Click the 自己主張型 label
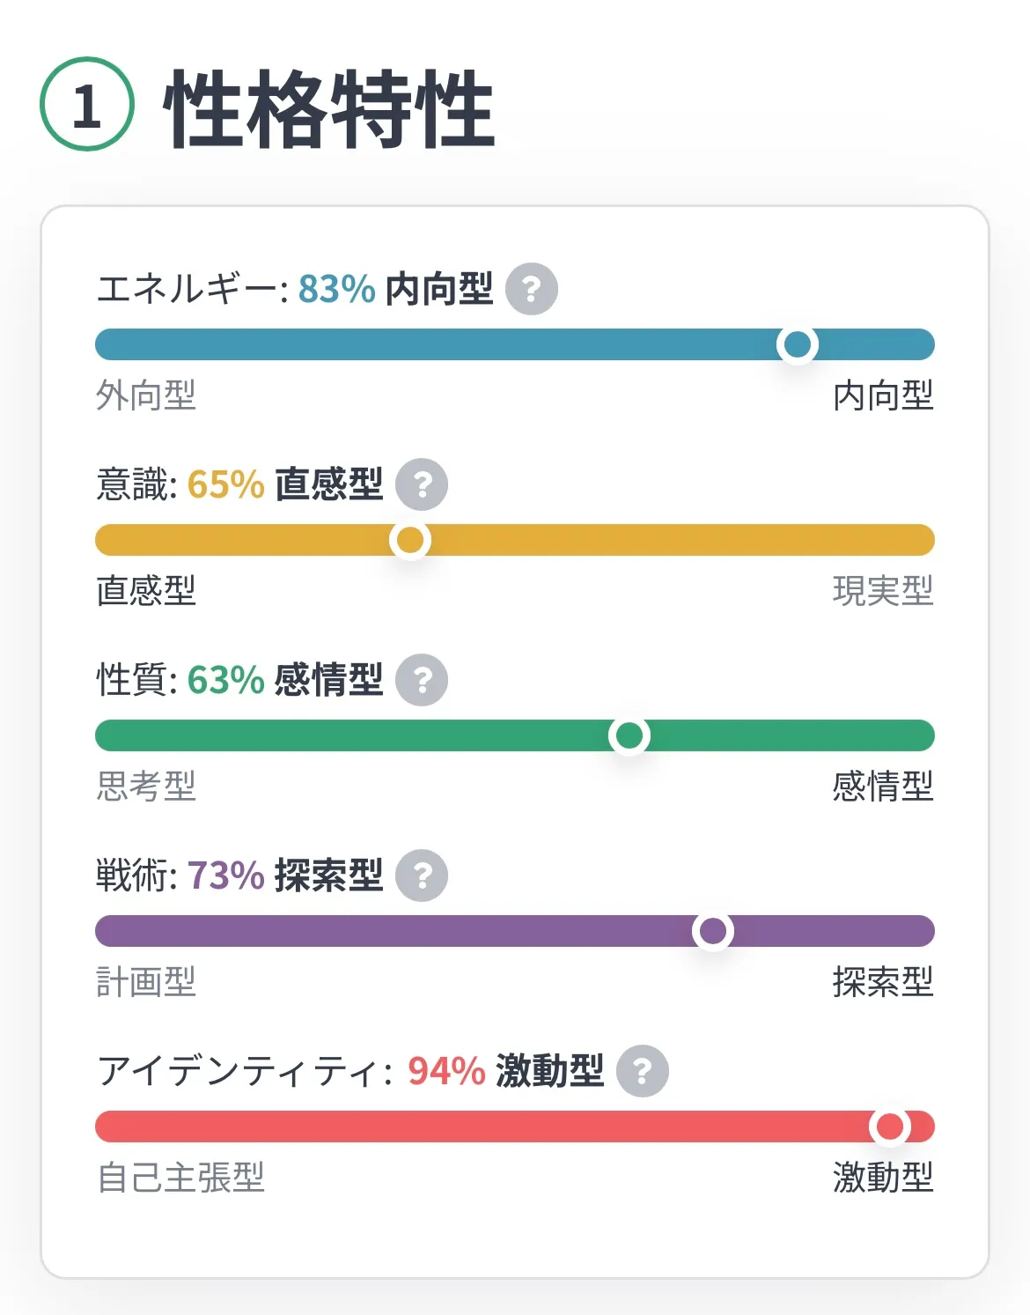Viewport: 1030px width, 1315px height. click(181, 1178)
